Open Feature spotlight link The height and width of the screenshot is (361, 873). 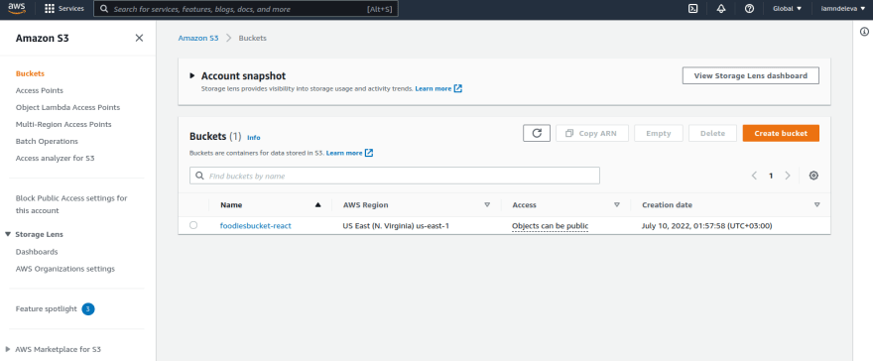pyautogui.click(x=47, y=308)
